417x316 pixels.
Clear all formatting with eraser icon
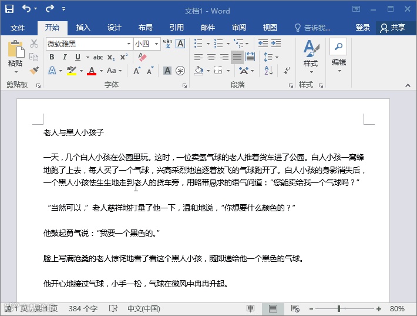143,56
